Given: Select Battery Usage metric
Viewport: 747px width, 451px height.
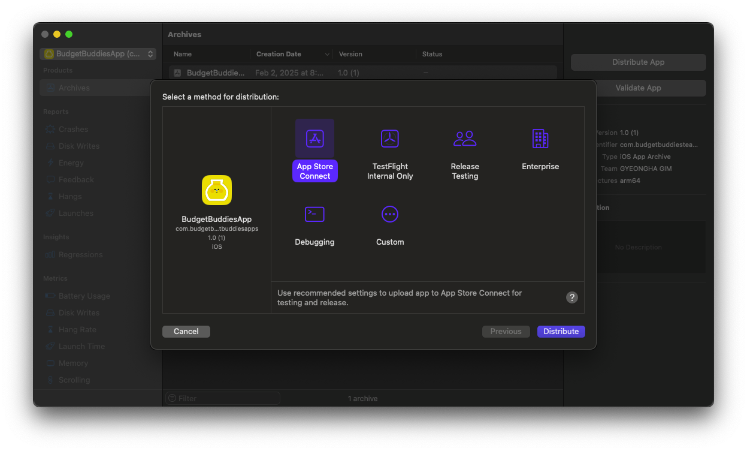Looking at the screenshot, I should pyautogui.click(x=84, y=296).
